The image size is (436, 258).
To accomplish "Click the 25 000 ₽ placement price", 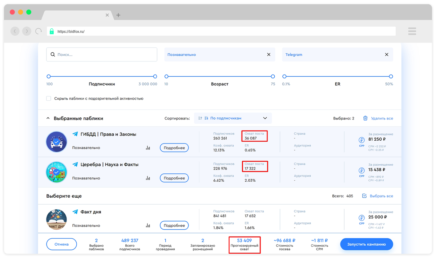I will point(377,217).
